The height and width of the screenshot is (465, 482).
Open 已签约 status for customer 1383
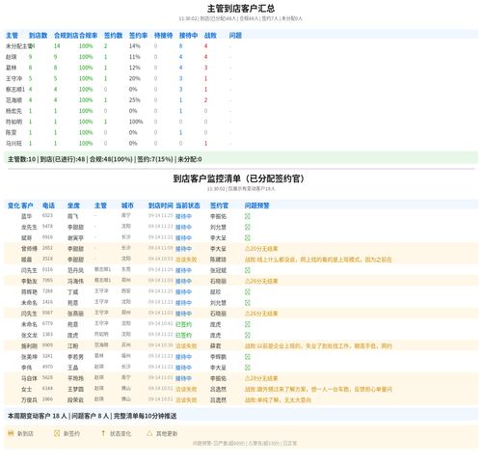pyautogui.click(x=183, y=335)
